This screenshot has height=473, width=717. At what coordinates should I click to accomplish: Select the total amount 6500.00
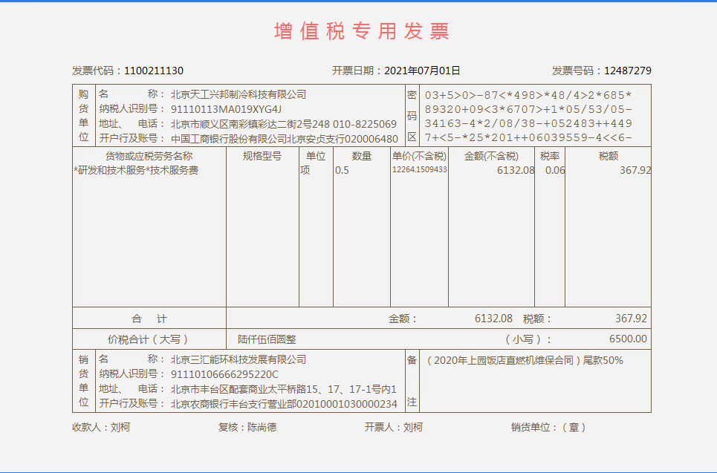[x=628, y=339]
